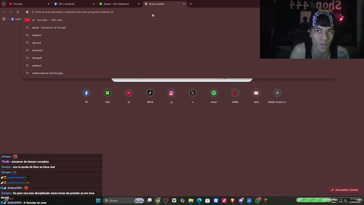Screen dimensions: 364x205
Task: Expand the tab search dropdown arrow
Action: tap(4, 4)
